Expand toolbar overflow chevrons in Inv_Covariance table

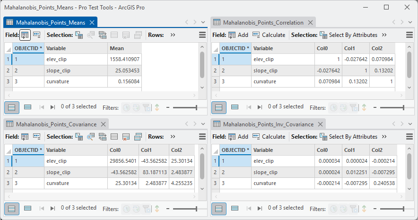click(x=384, y=137)
